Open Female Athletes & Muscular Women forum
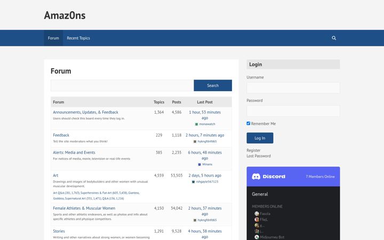The height and width of the screenshot is (240, 384). coord(84,209)
